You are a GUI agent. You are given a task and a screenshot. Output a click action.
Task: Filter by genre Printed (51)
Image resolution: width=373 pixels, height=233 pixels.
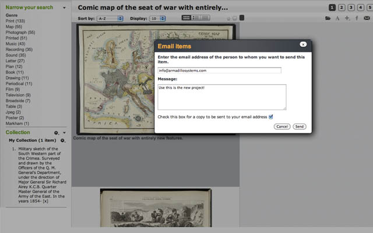click(16, 38)
